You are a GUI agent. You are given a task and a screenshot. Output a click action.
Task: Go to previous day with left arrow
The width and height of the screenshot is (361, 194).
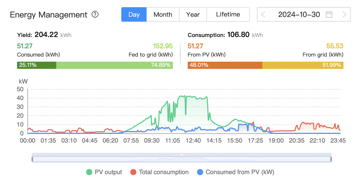263,14
